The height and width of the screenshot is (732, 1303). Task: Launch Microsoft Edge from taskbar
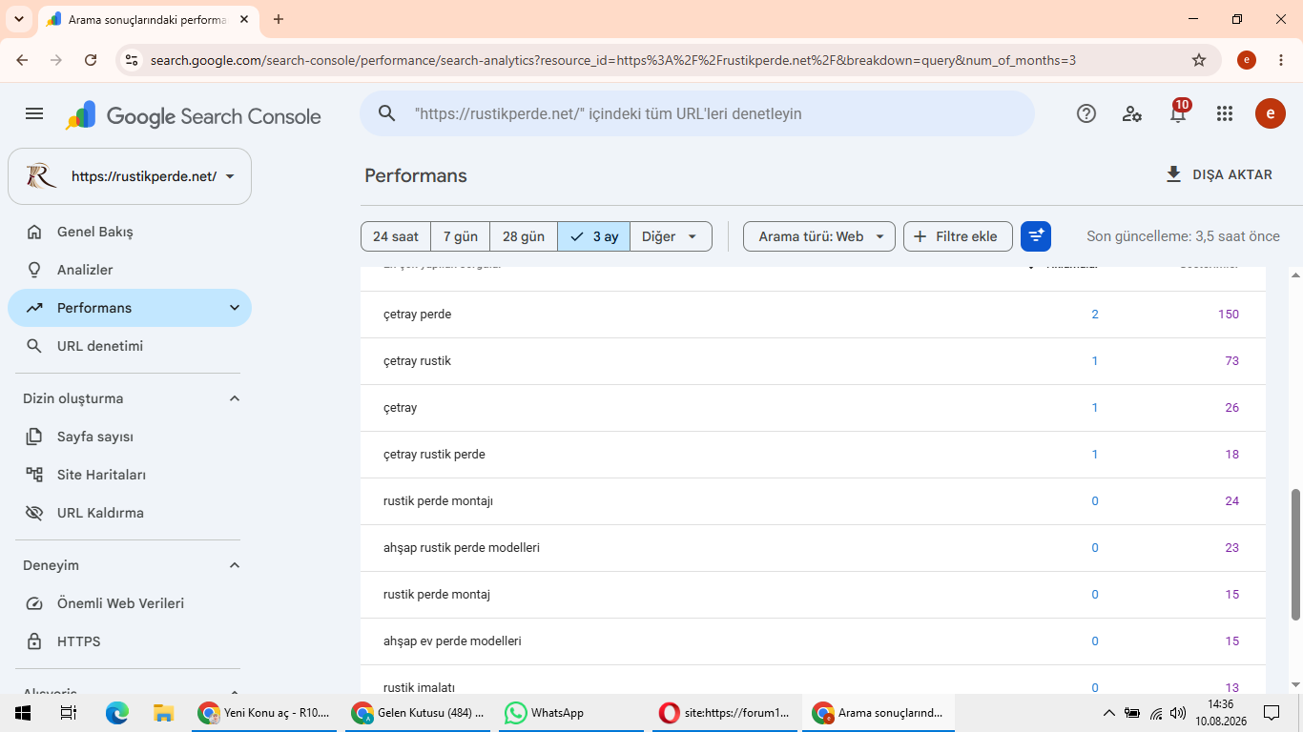tap(116, 713)
